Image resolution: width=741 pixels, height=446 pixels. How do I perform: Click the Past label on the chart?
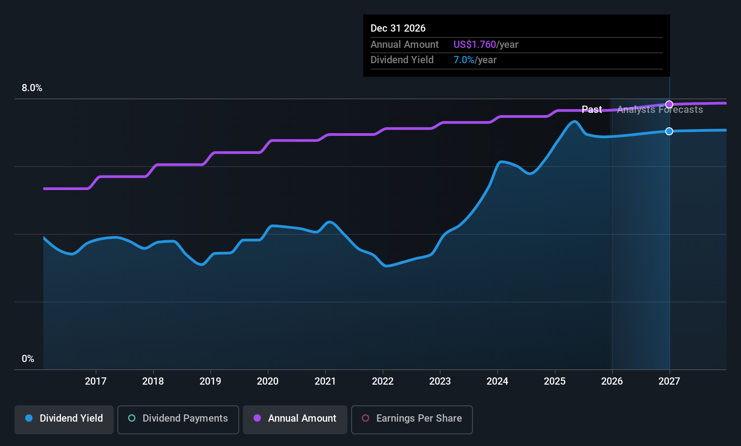[592, 110]
